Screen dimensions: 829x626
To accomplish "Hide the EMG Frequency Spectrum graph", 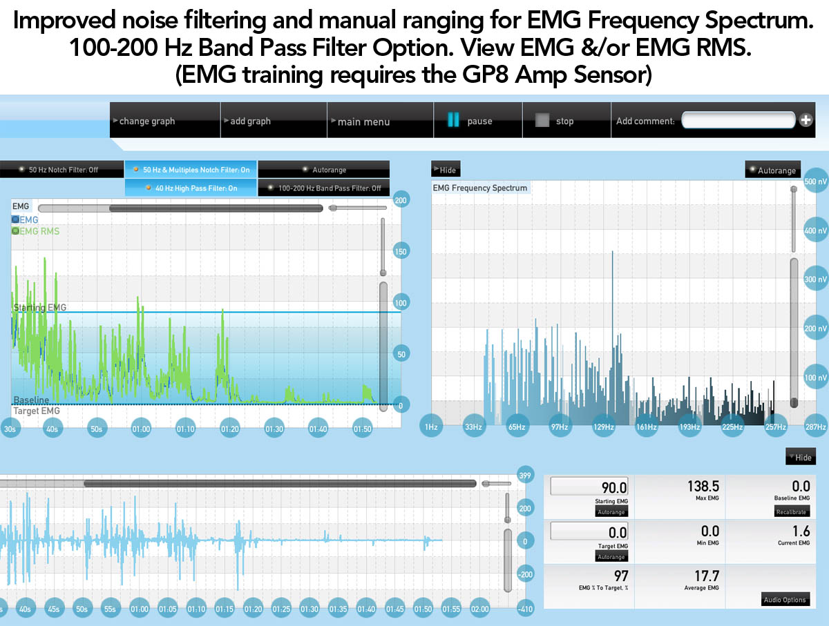I will coord(445,170).
